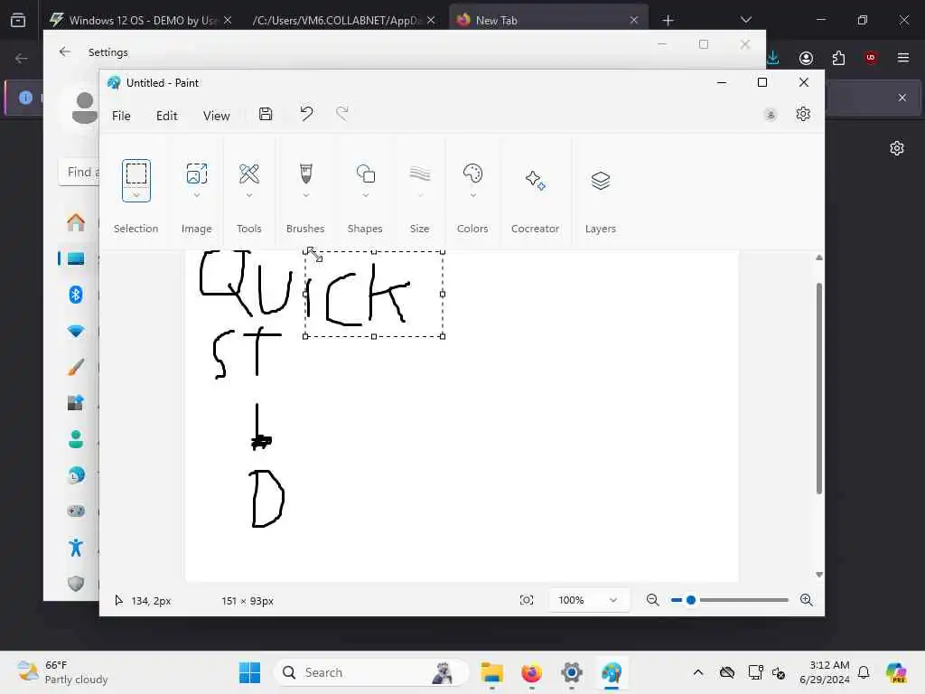Open Firefox from the taskbar
This screenshot has width=925, height=694.
coord(531,672)
